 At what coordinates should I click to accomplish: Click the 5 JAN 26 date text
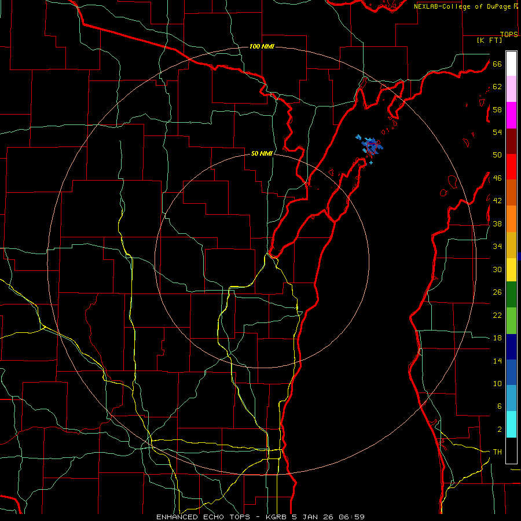pyautogui.click(x=314, y=517)
